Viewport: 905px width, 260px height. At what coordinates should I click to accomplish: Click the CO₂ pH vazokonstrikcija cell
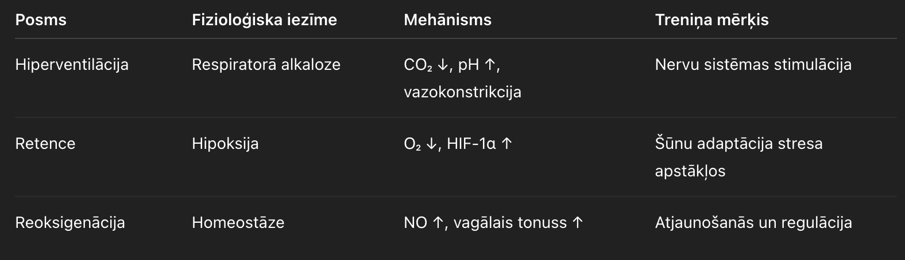(x=462, y=78)
